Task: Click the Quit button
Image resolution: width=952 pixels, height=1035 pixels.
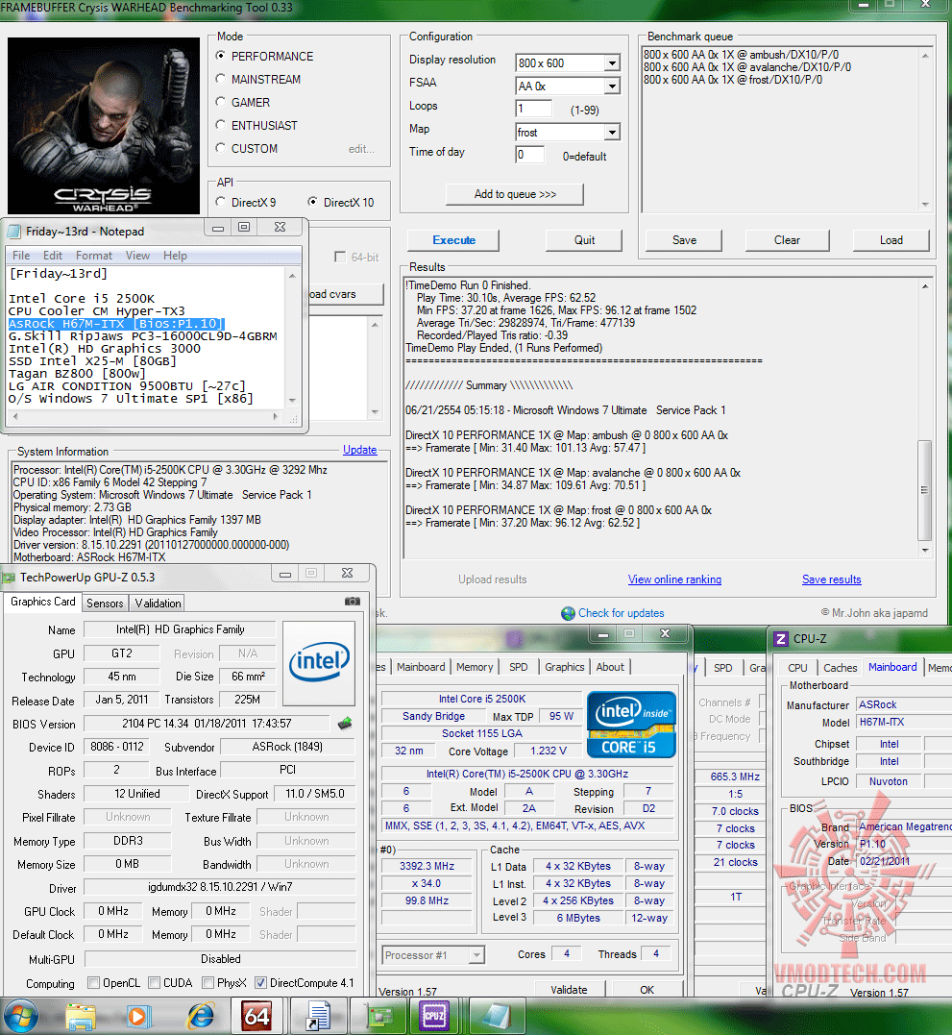Action: pyautogui.click(x=584, y=240)
